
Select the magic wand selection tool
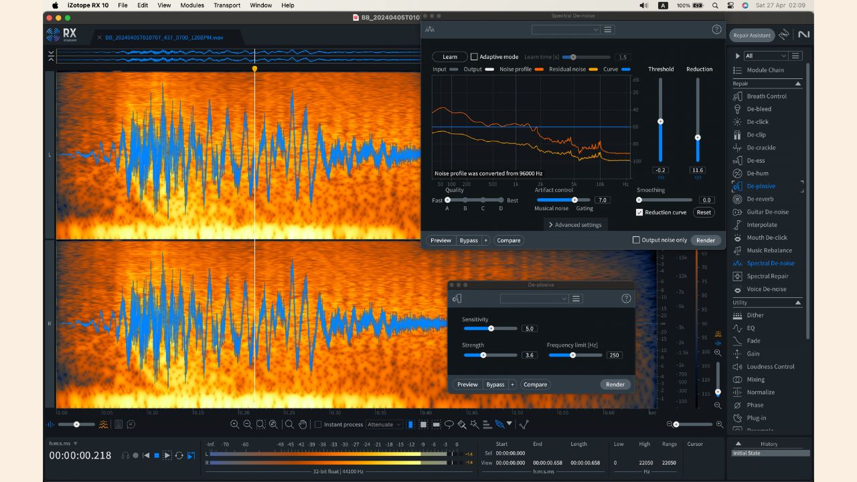click(474, 424)
